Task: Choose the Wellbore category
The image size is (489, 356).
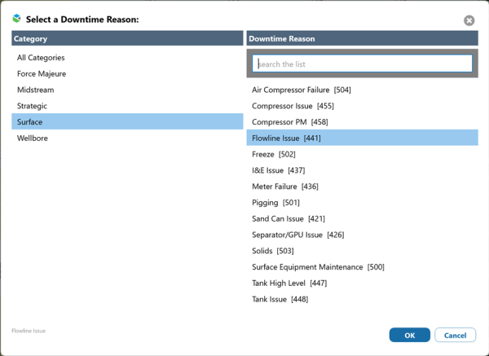Action: pos(32,138)
